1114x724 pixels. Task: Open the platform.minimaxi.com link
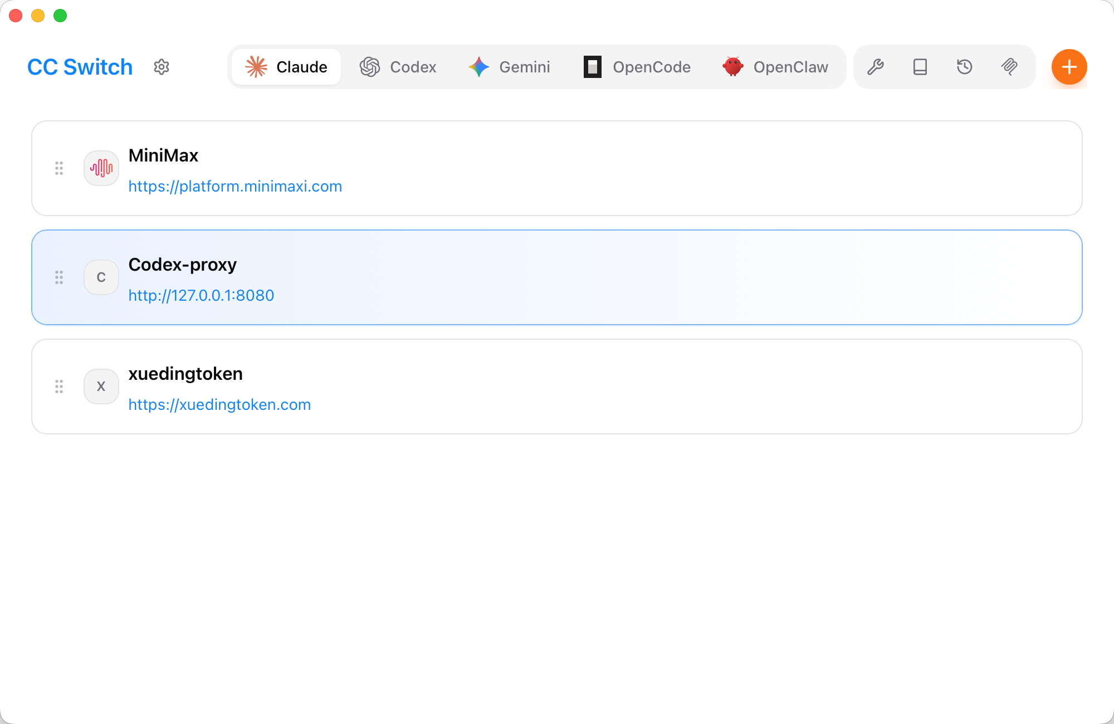235,186
